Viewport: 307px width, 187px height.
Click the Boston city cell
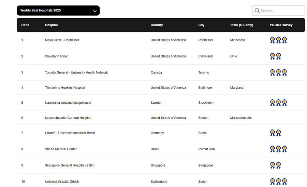203,118
